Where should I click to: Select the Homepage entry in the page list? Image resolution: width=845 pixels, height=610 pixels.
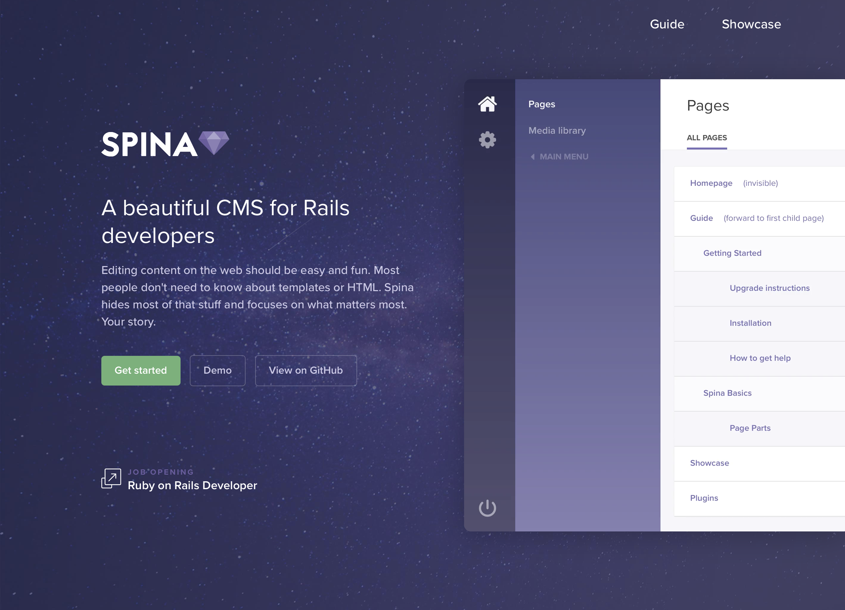tap(711, 183)
